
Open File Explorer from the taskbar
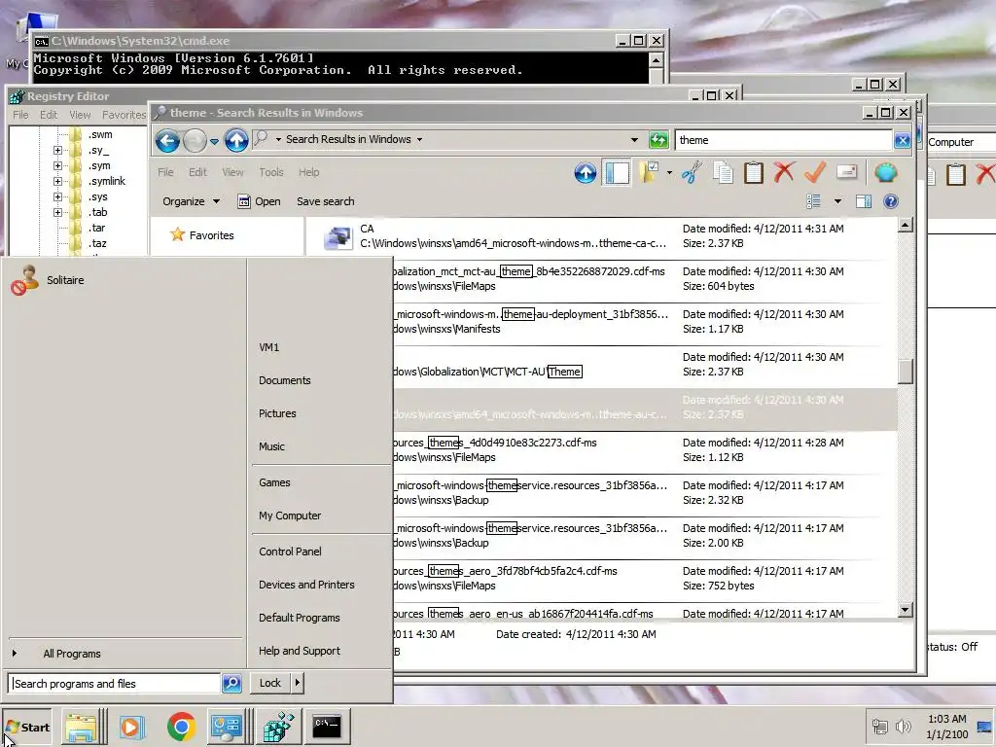point(82,727)
